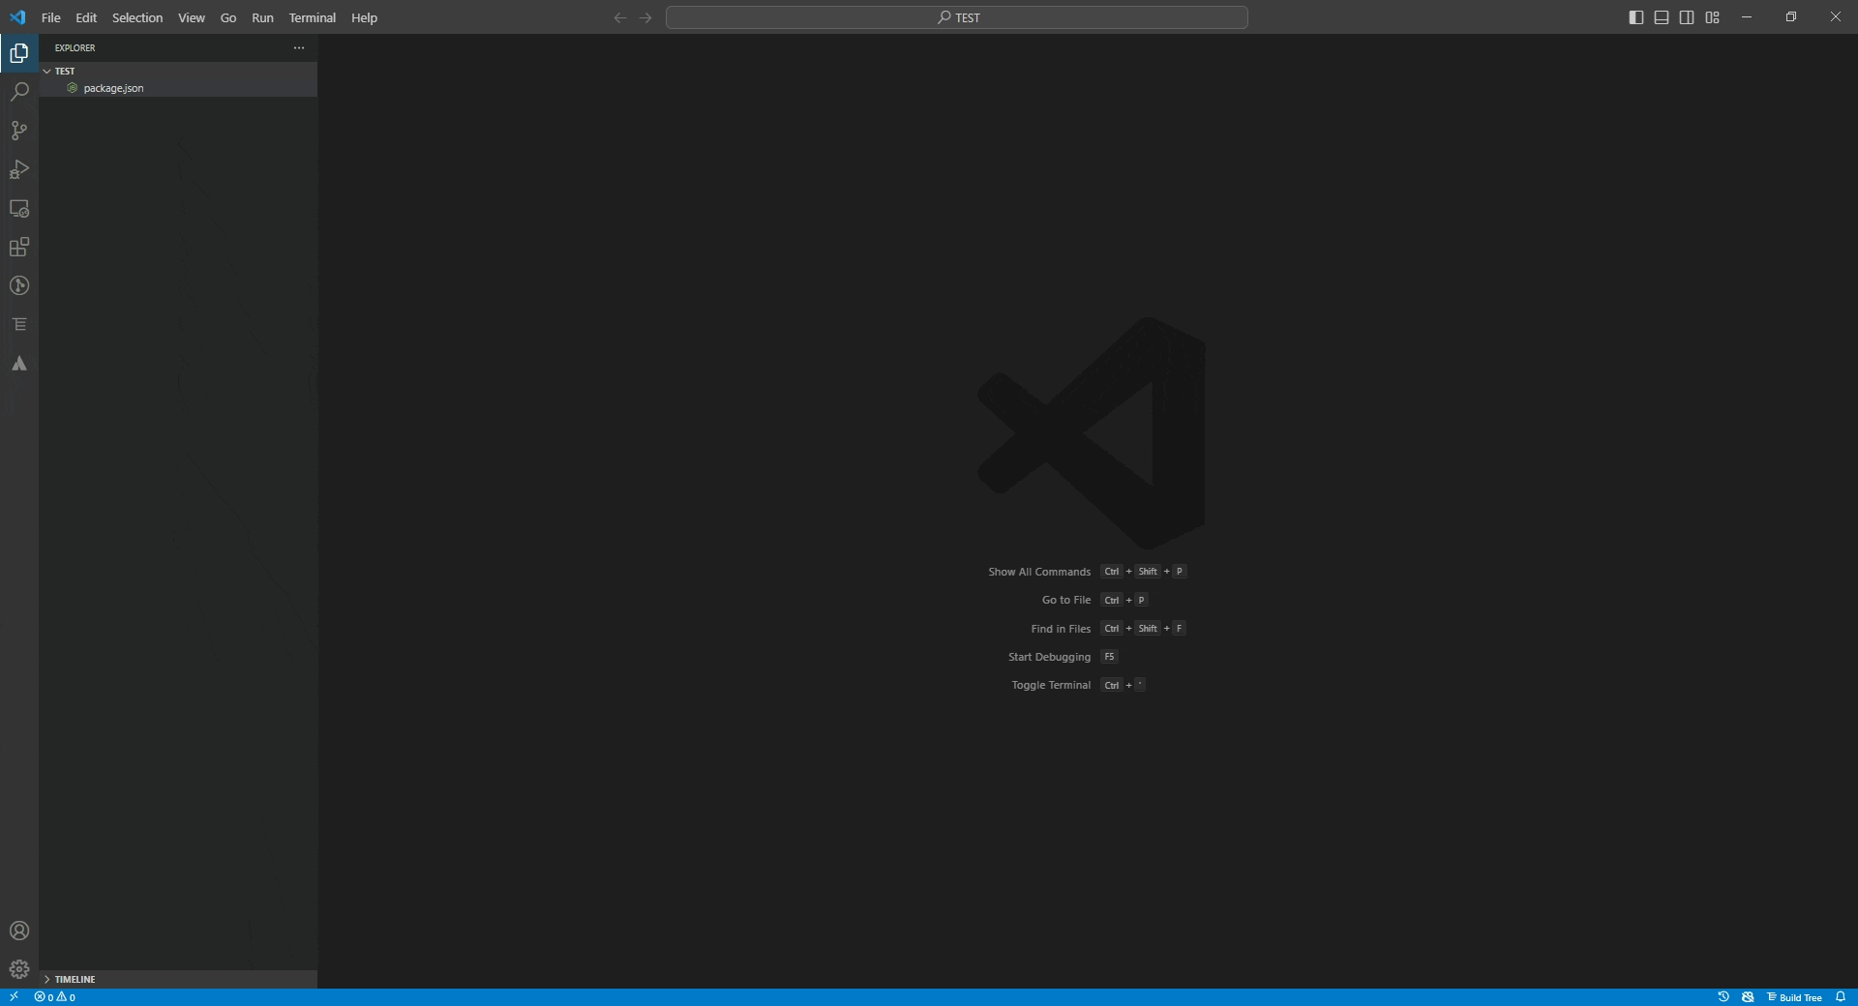
Task: Open the Extensions view
Action: tap(19, 247)
